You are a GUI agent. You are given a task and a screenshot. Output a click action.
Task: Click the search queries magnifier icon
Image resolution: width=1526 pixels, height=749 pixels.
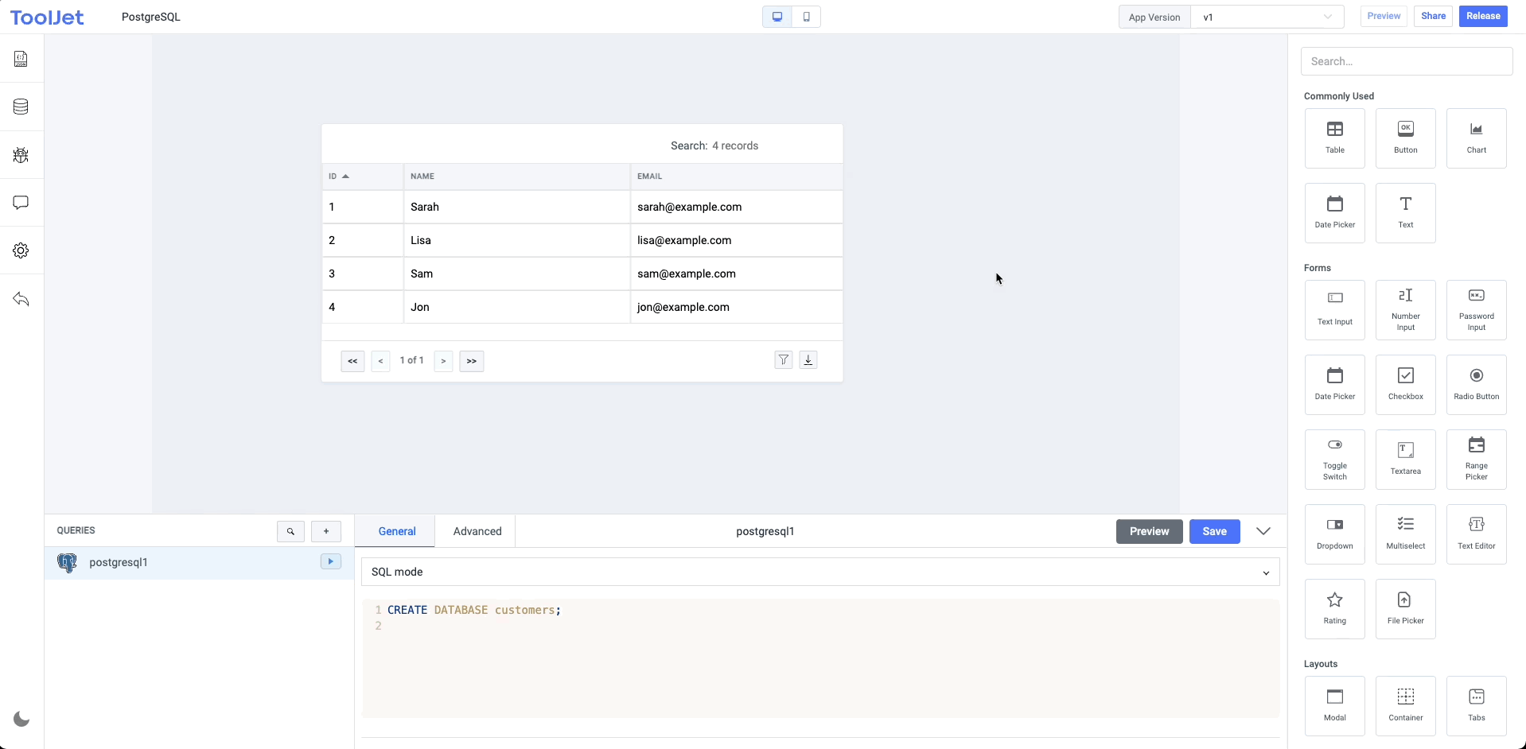[290, 531]
